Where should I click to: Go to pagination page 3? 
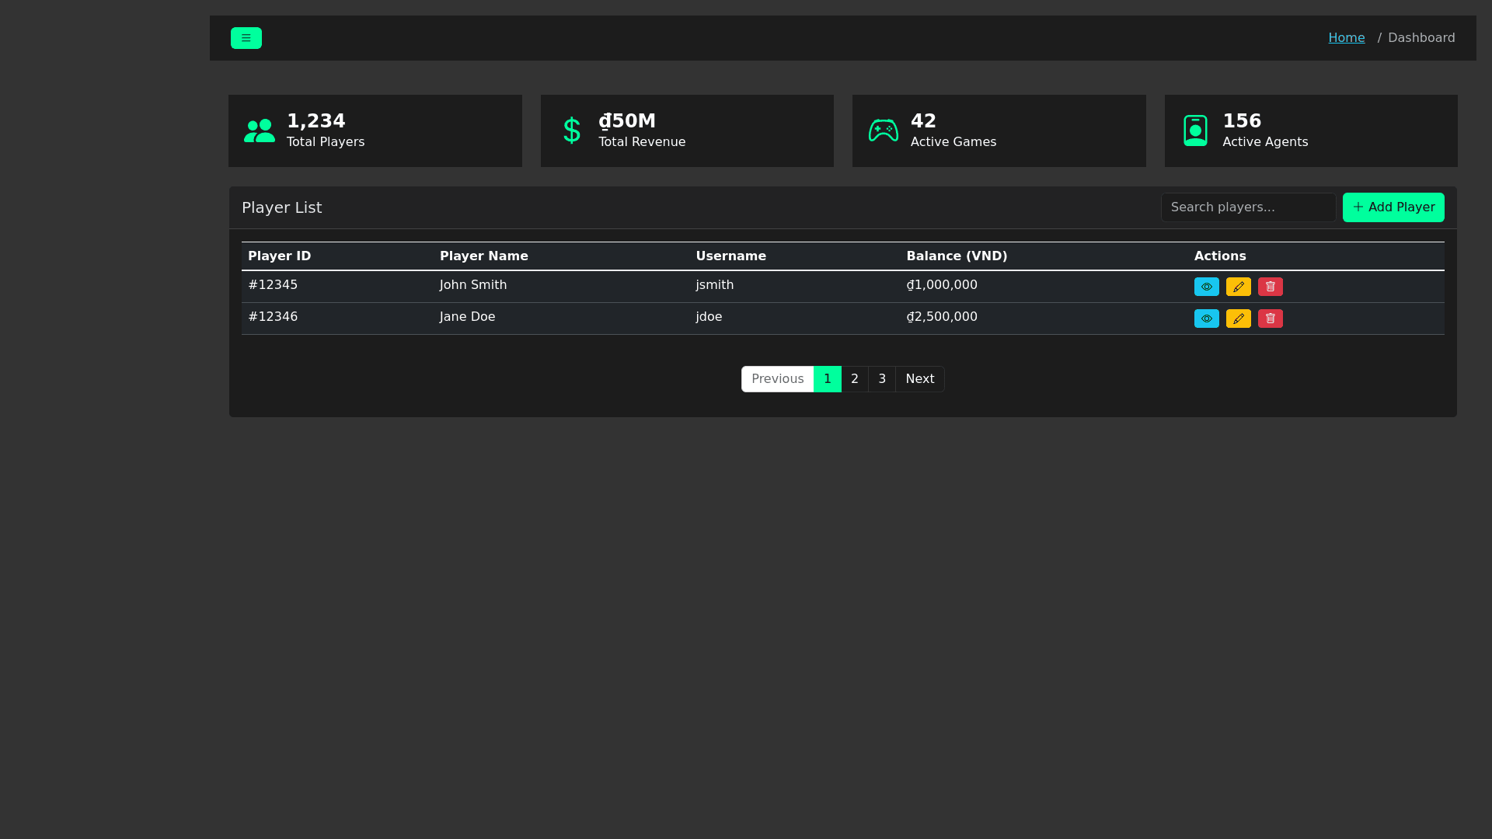(x=882, y=378)
